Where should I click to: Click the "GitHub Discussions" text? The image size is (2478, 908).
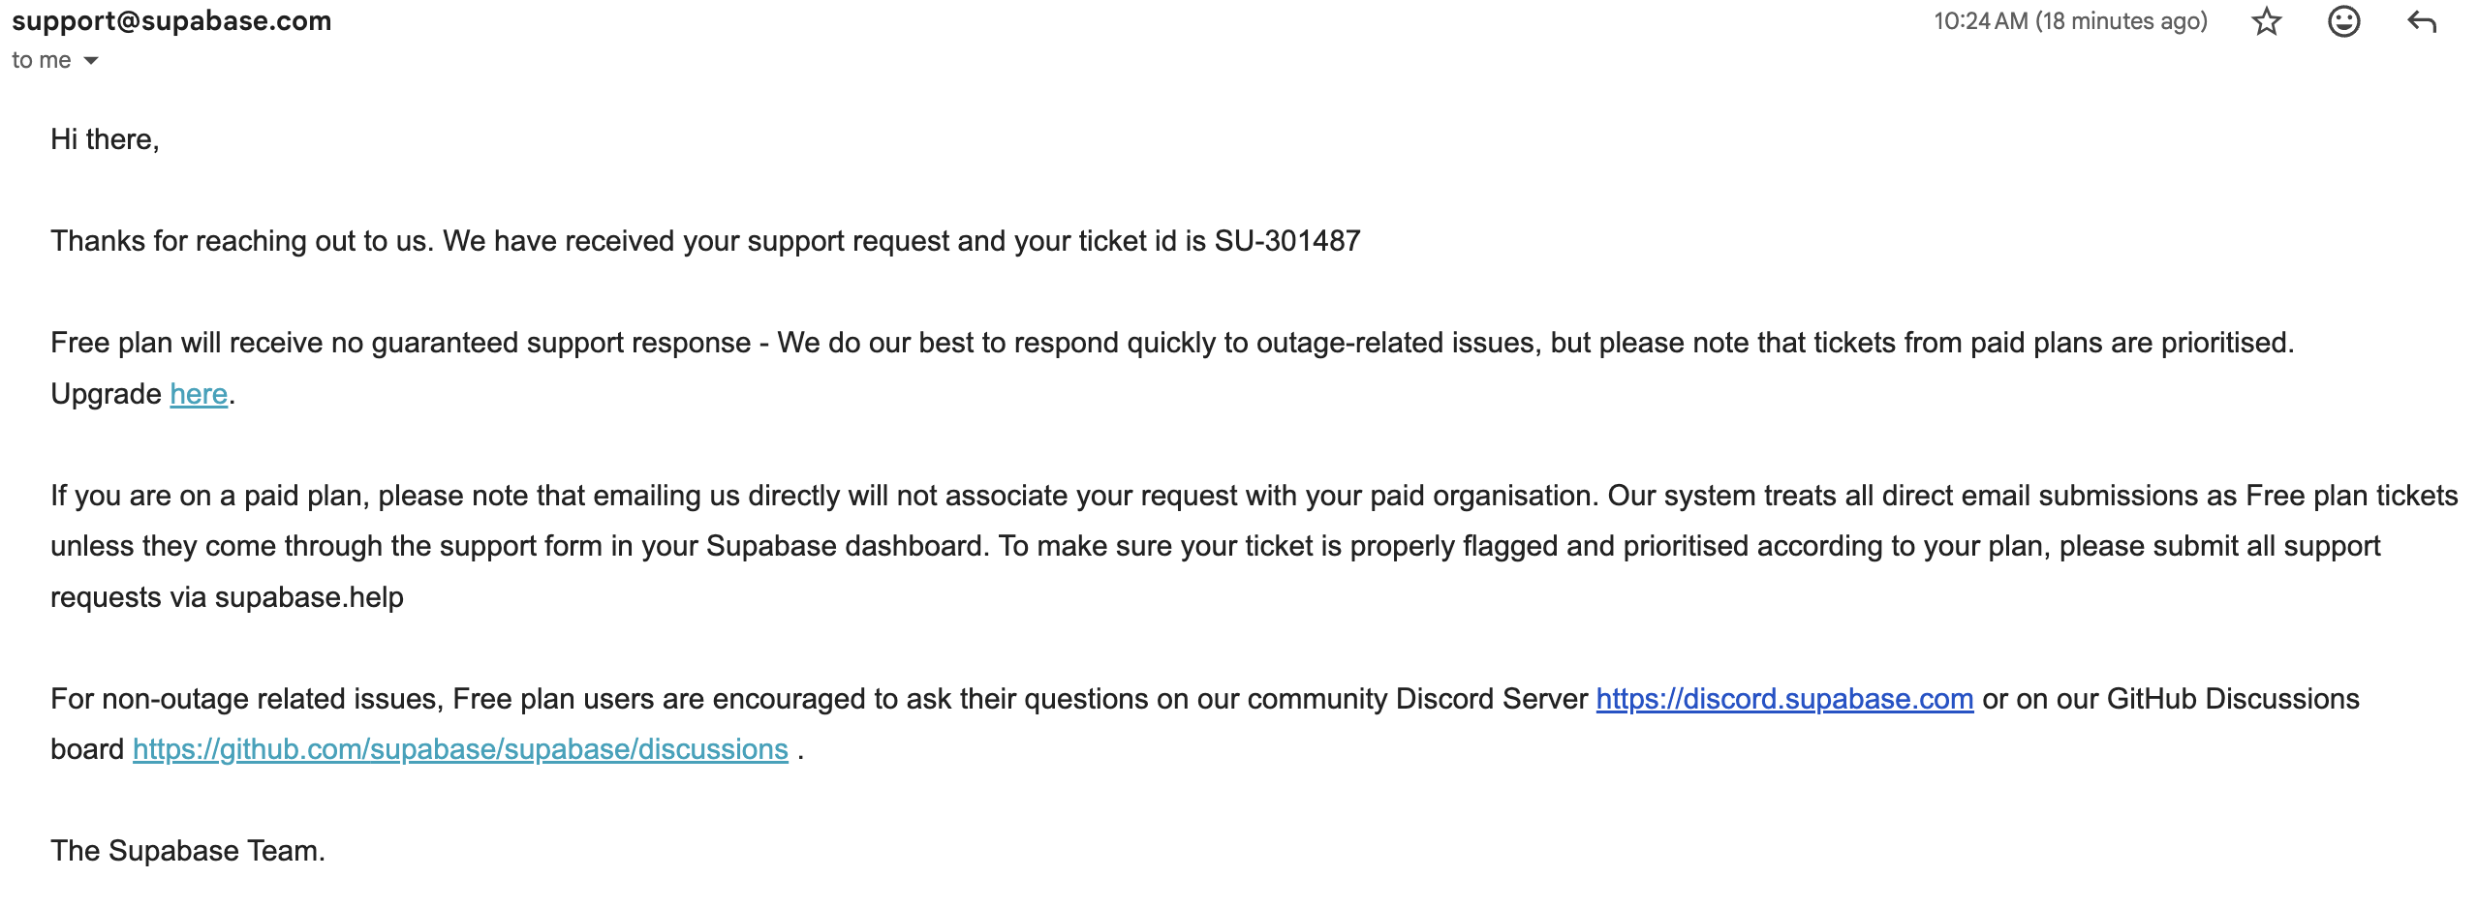(2233, 699)
